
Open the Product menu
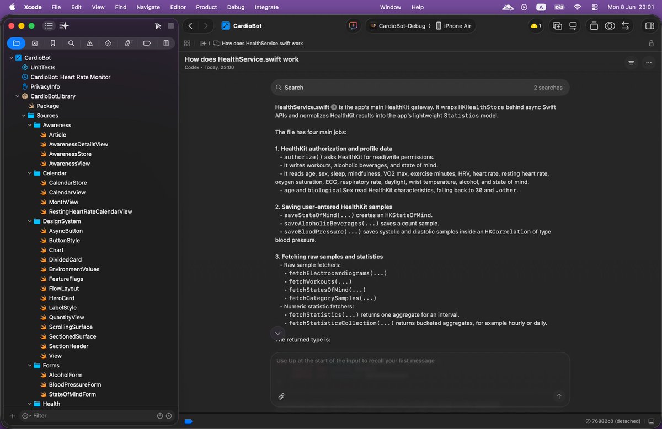click(x=206, y=7)
